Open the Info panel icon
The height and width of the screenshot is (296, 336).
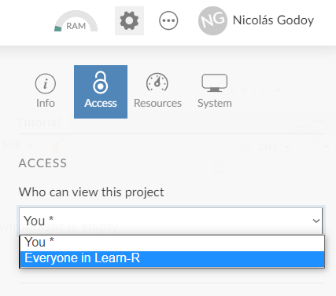[46, 91]
